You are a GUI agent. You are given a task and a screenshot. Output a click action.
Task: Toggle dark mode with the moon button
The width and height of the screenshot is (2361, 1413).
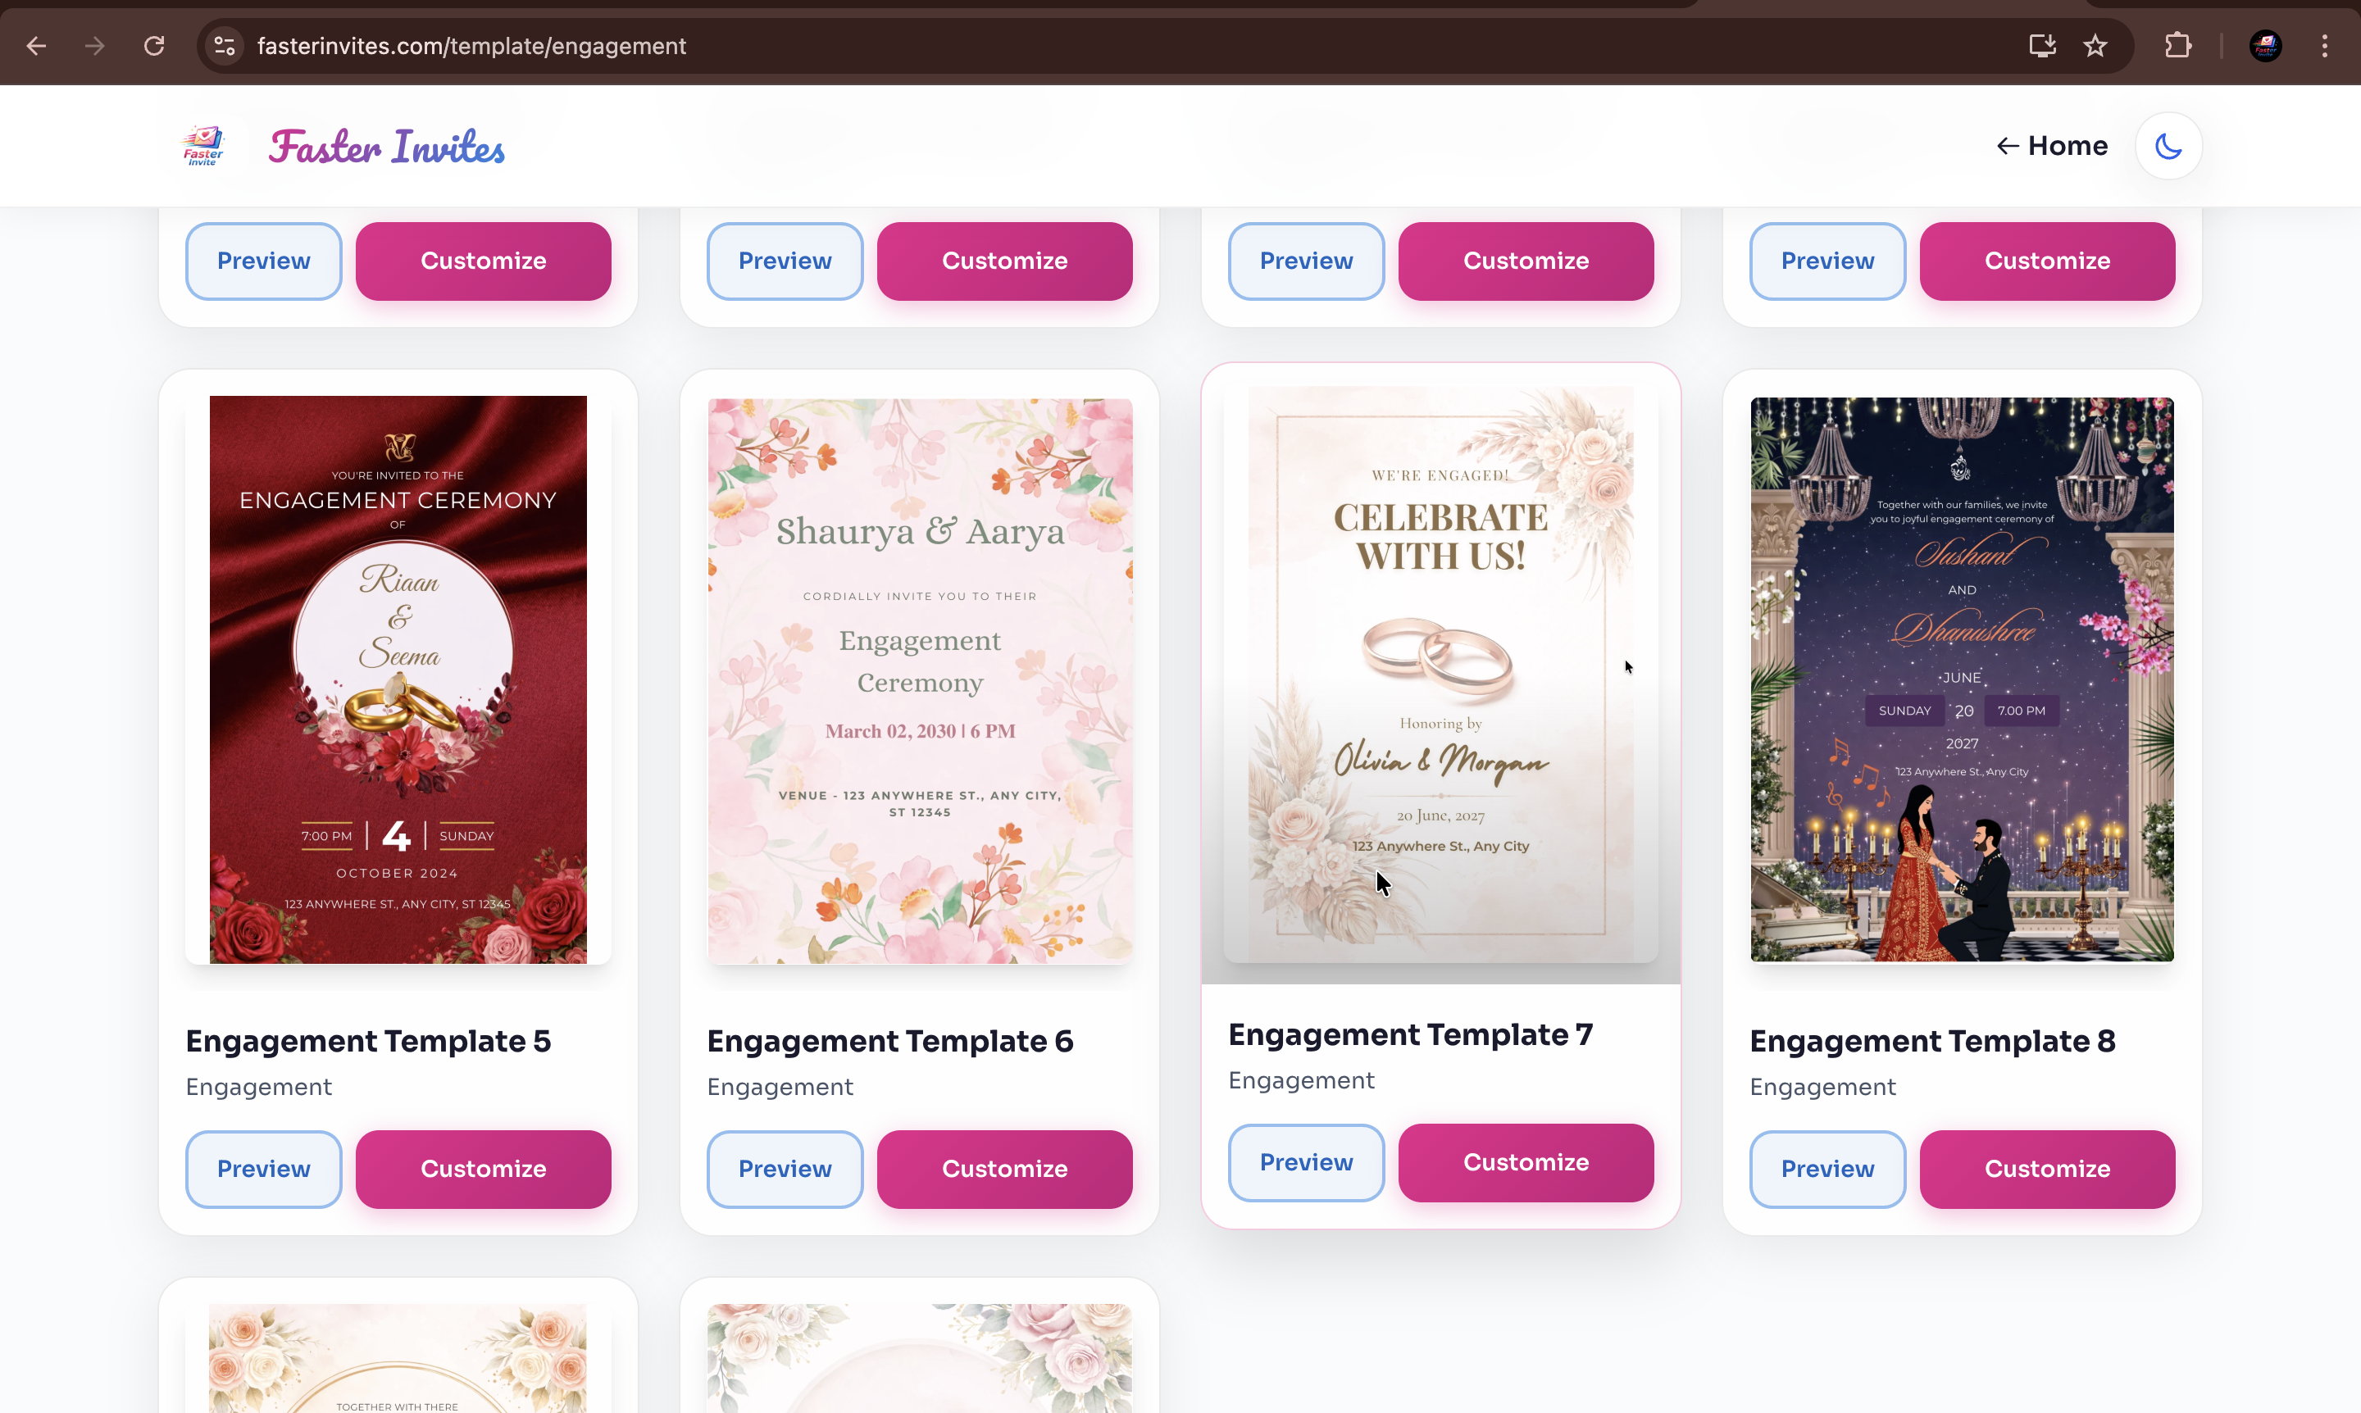[x=2168, y=145]
